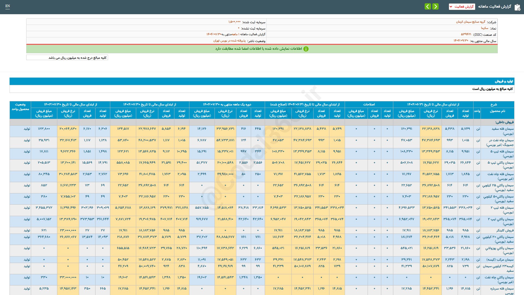This screenshot has height=295, width=524.
Task: Click the clipboard report icon in header
Action: [517, 7]
